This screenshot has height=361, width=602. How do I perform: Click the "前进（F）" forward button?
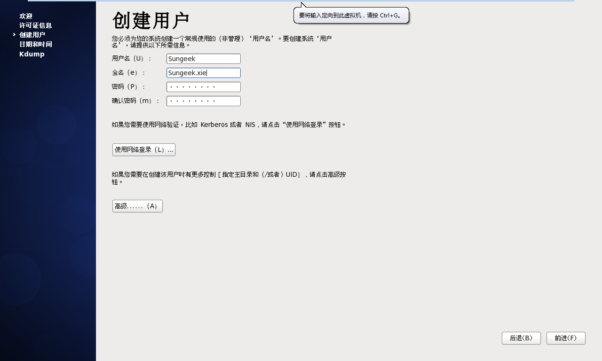point(566,338)
